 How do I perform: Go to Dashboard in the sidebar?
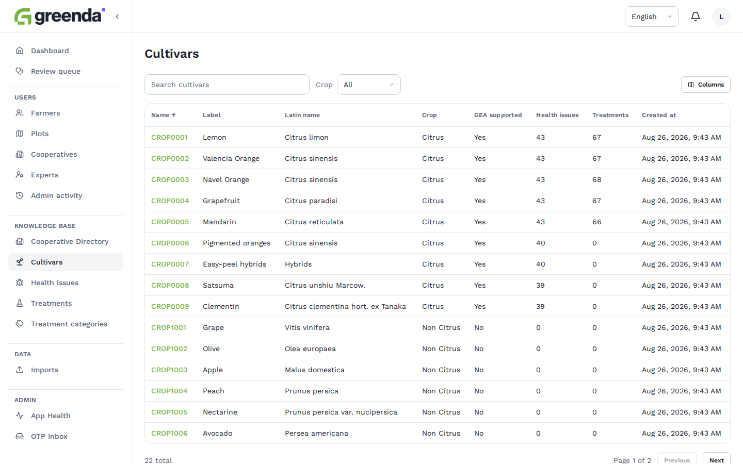coord(66,51)
